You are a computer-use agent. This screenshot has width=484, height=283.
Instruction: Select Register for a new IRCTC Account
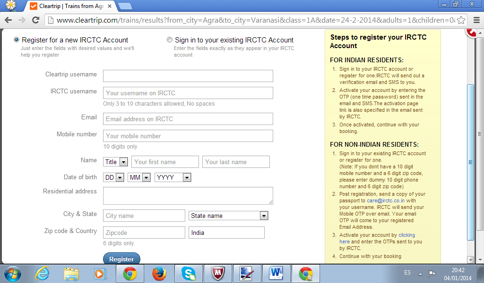pyautogui.click(x=17, y=40)
